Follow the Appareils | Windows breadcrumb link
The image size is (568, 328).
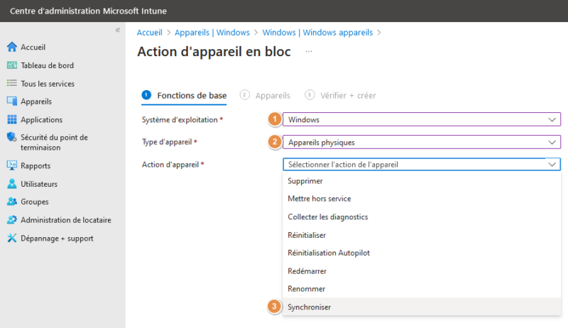212,32
